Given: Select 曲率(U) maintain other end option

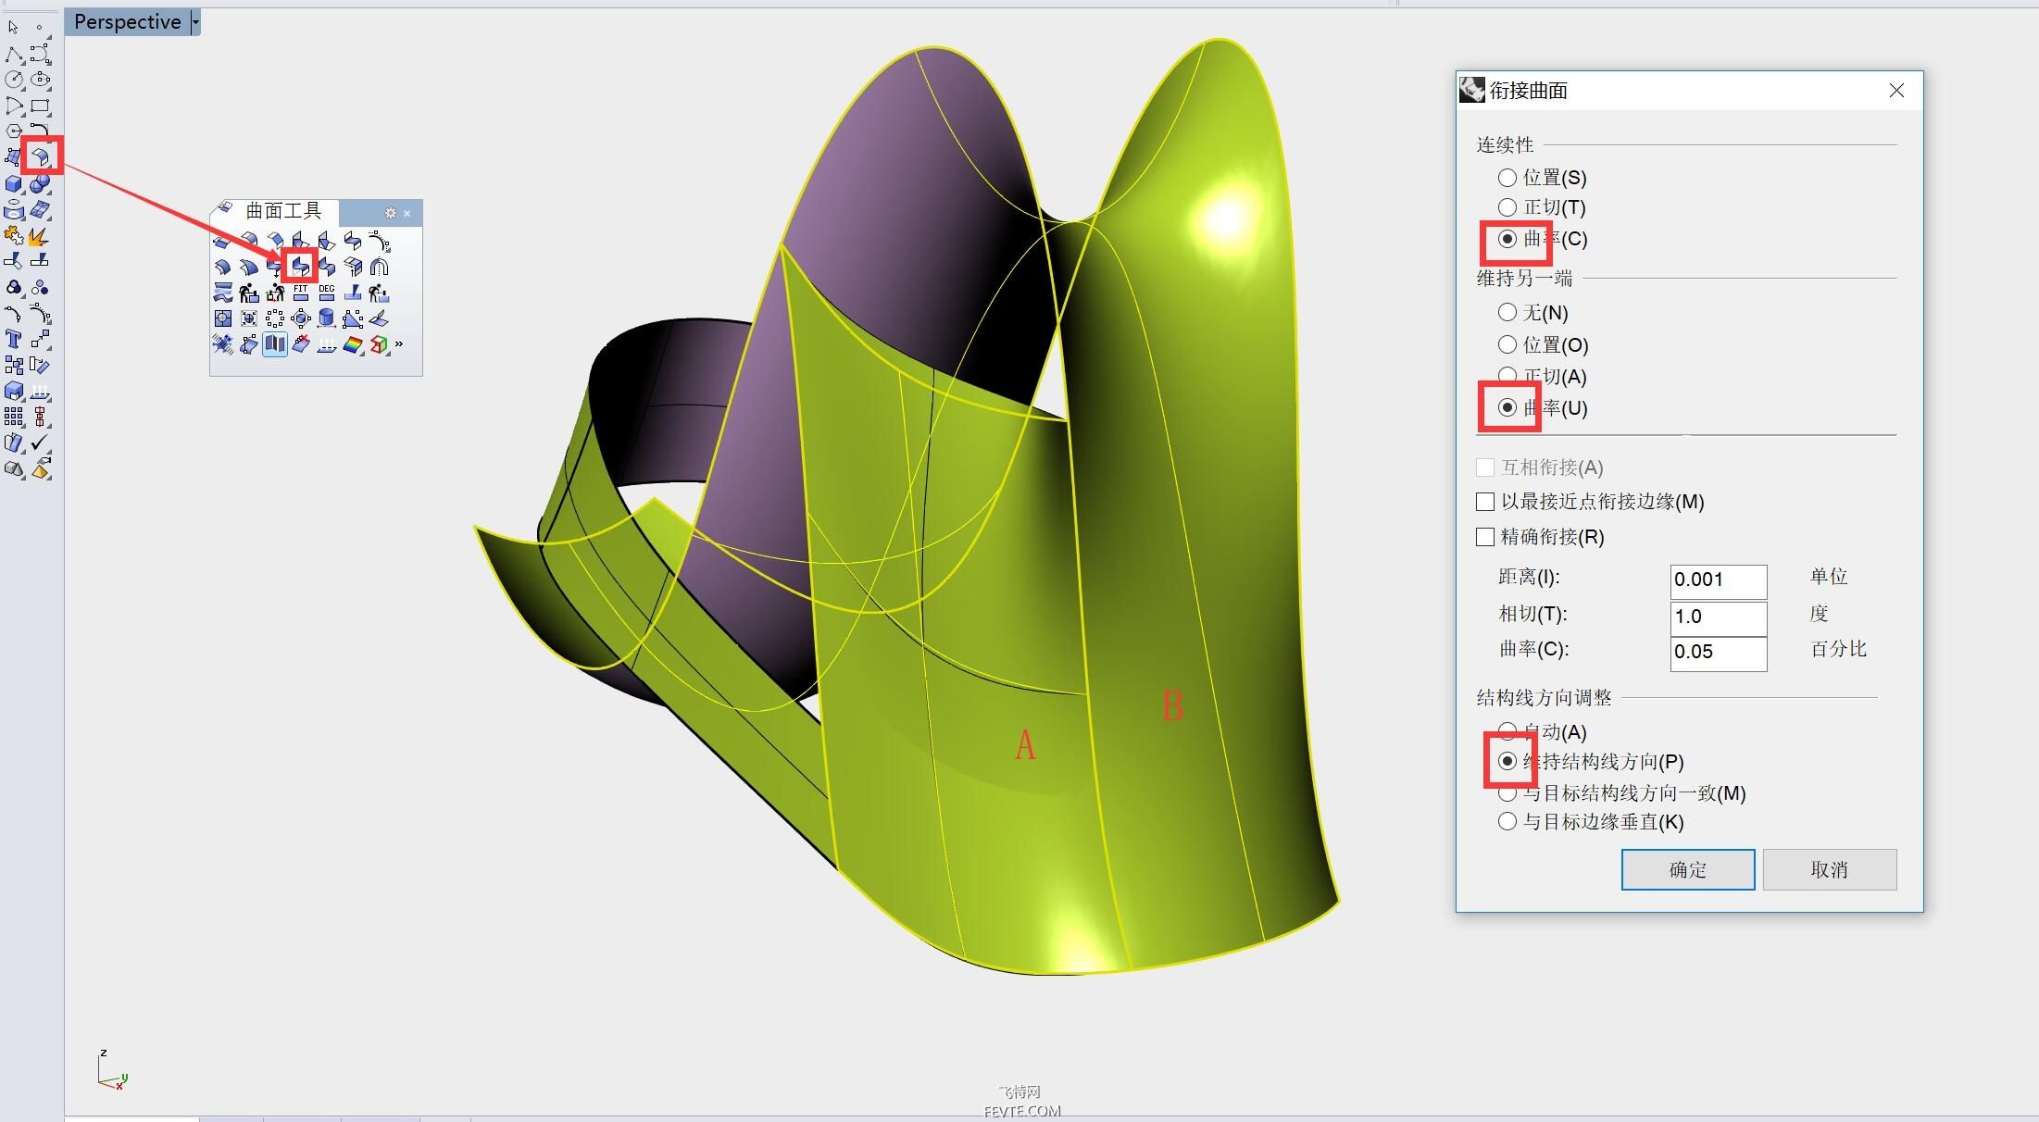Looking at the screenshot, I should click(1507, 406).
